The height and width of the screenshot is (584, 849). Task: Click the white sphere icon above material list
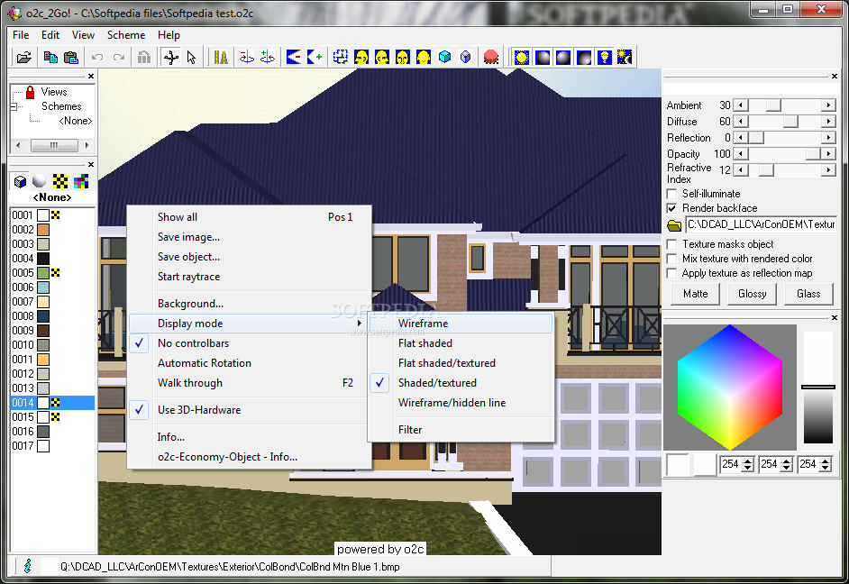(x=39, y=181)
